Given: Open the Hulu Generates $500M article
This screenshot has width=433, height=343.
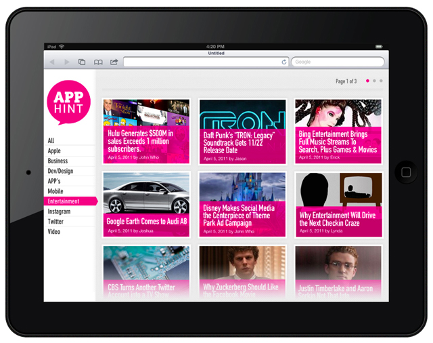Looking at the screenshot, I should (x=146, y=142).
